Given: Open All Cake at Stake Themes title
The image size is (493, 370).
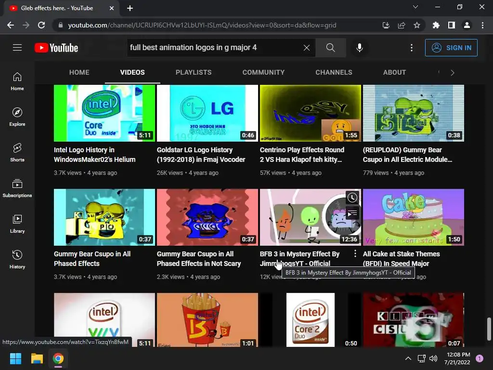Looking at the screenshot, I should [401, 259].
